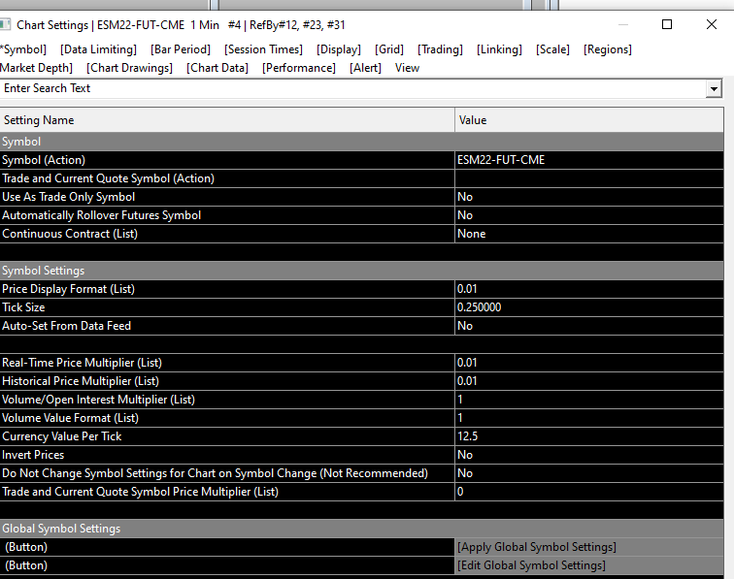
Task: Click the Chart Settings window title icon
Action: tap(5, 24)
